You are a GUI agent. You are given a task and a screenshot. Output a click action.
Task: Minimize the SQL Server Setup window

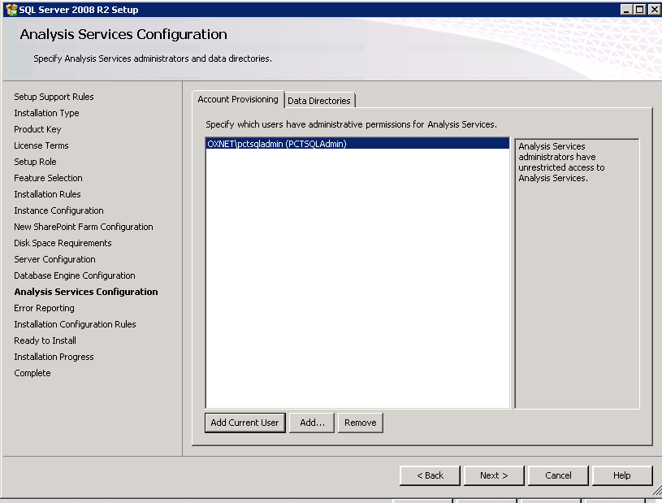pos(626,9)
